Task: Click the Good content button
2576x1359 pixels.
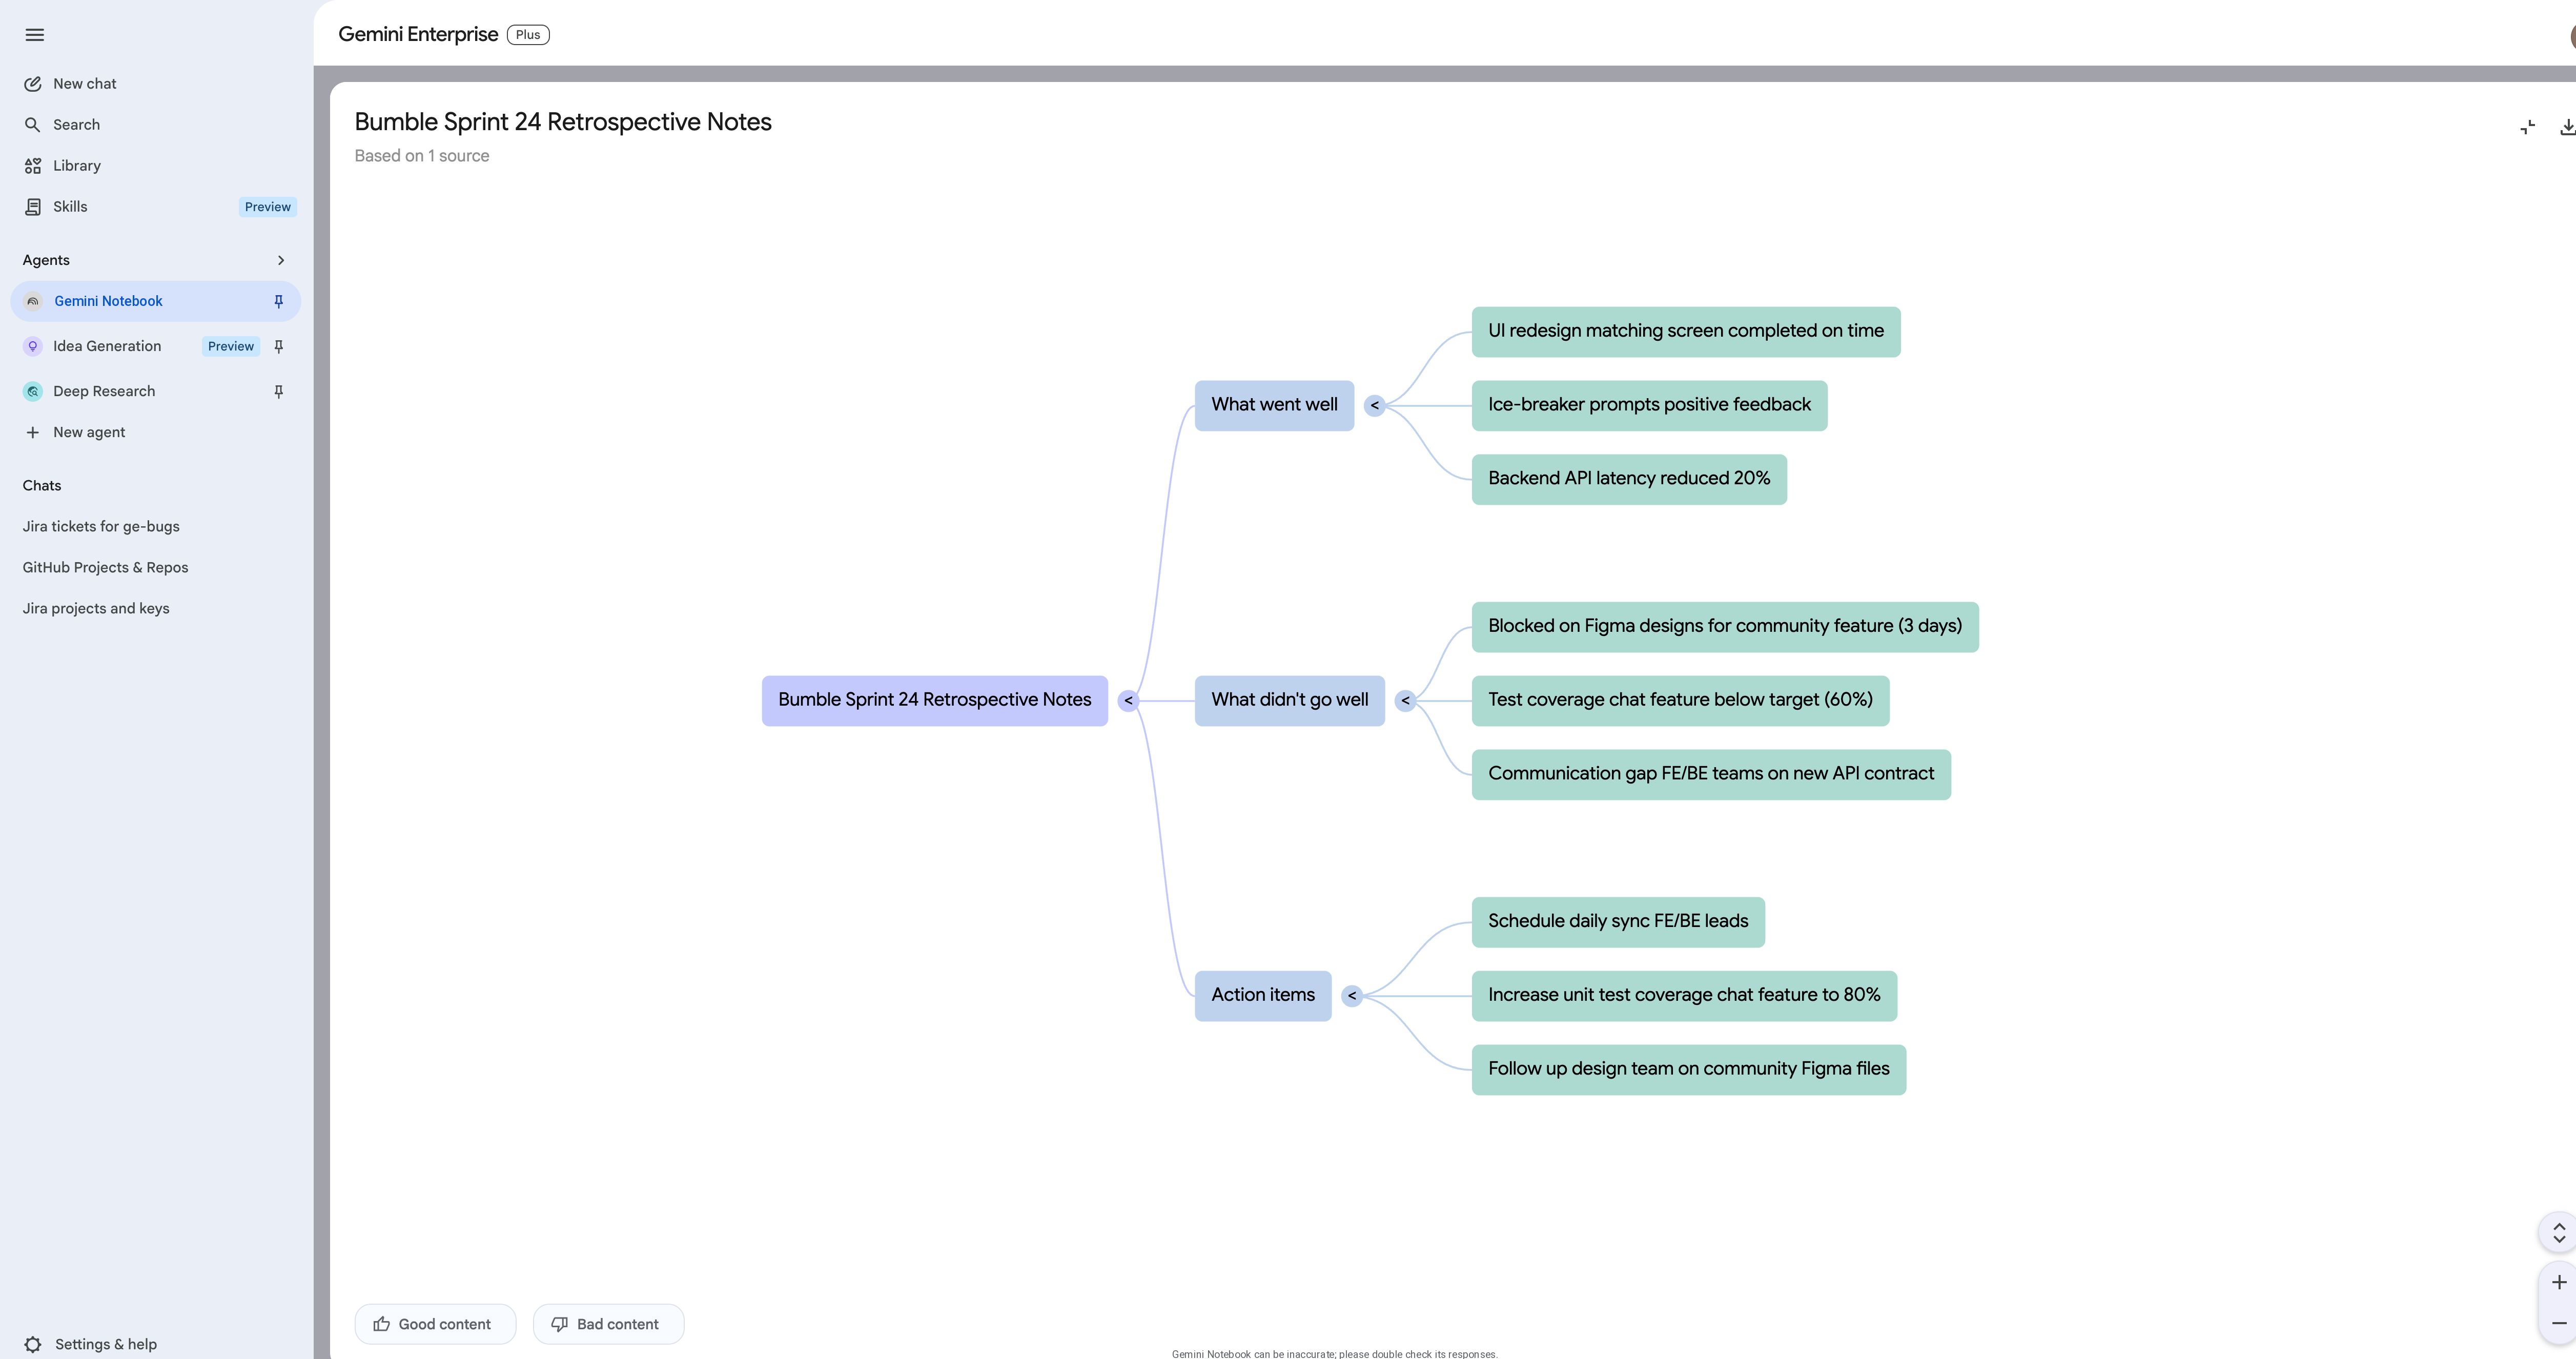Action: coord(435,1324)
